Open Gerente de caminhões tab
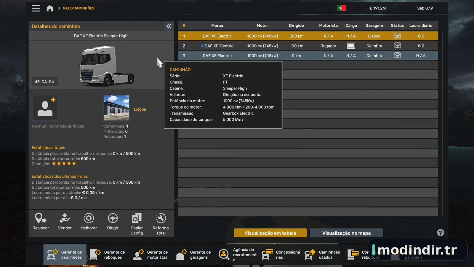Viewport: 474px width, 267px height. (x=65, y=255)
